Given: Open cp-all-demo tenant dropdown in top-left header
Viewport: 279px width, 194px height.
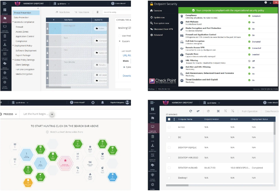Looking at the screenshot, I should [62, 4].
